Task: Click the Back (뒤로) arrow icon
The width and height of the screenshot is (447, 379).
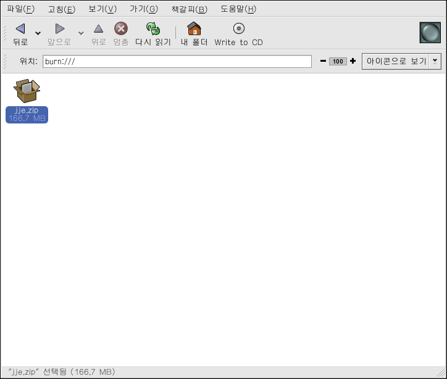Action: pos(20,28)
